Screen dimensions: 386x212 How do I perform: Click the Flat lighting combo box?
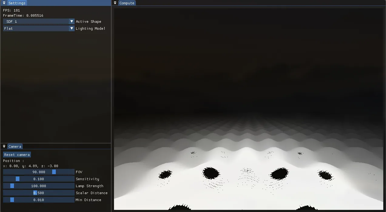point(39,29)
